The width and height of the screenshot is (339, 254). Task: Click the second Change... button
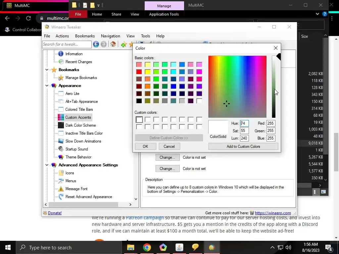pos(167,169)
